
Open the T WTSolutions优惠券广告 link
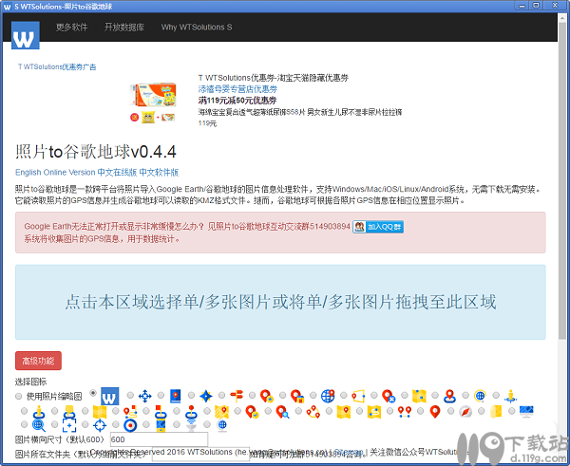(x=57, y=66)
